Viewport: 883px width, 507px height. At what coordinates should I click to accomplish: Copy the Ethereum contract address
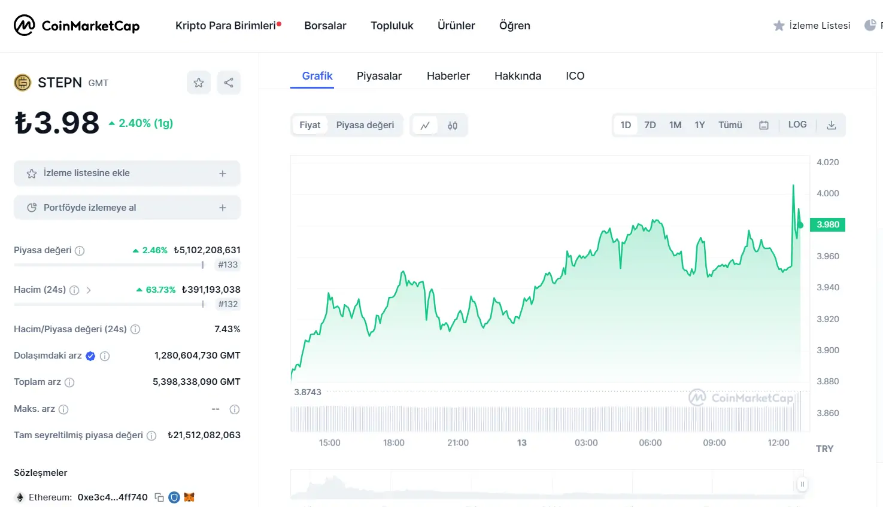tap(159, 497)
